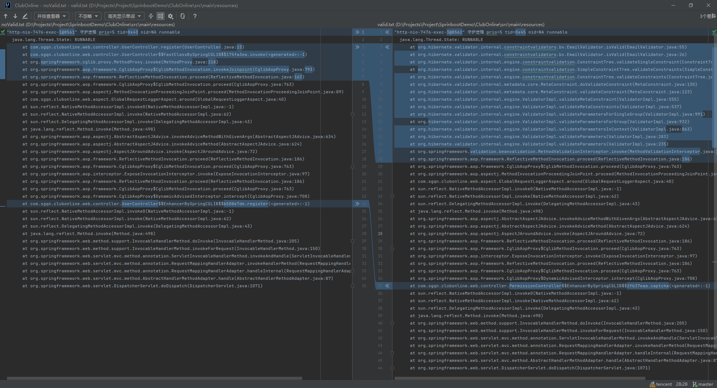Open the 不忽略 whitespace policy dropdown
The width and height of the screenshot is (717, 388).
pyautogui.click(x=88, y=16)
